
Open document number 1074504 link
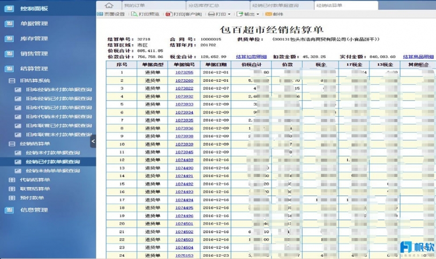(184, 248)
